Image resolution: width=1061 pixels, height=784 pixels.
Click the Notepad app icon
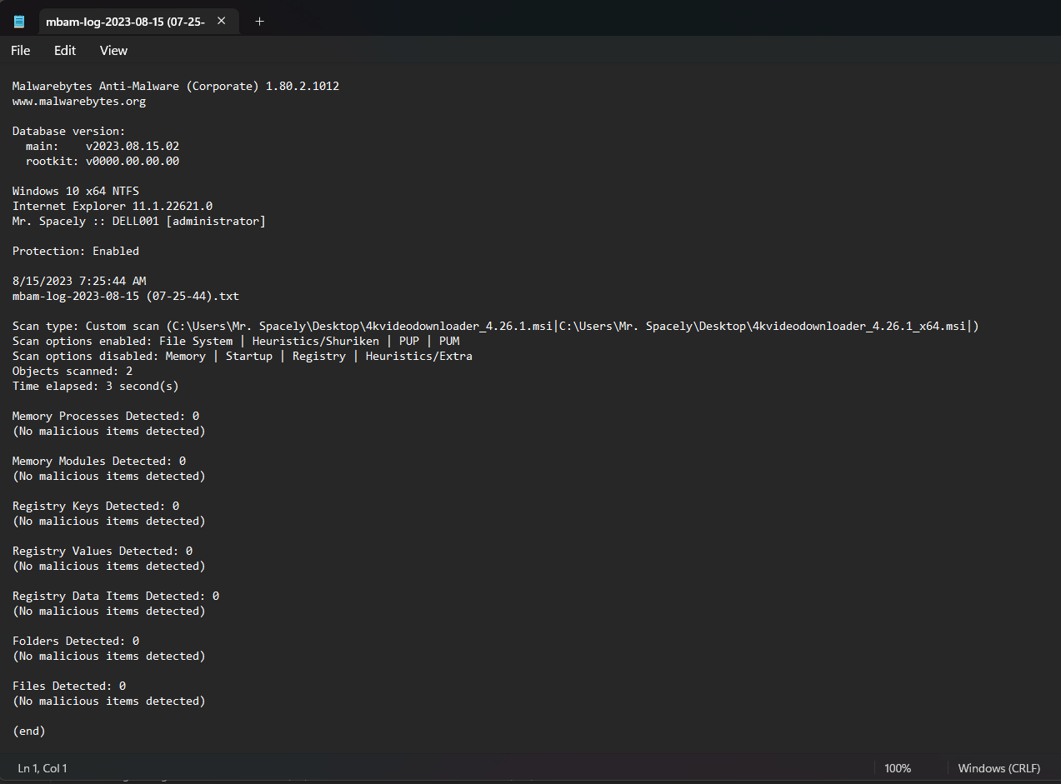pyautogui.click(x=19, y=21)
